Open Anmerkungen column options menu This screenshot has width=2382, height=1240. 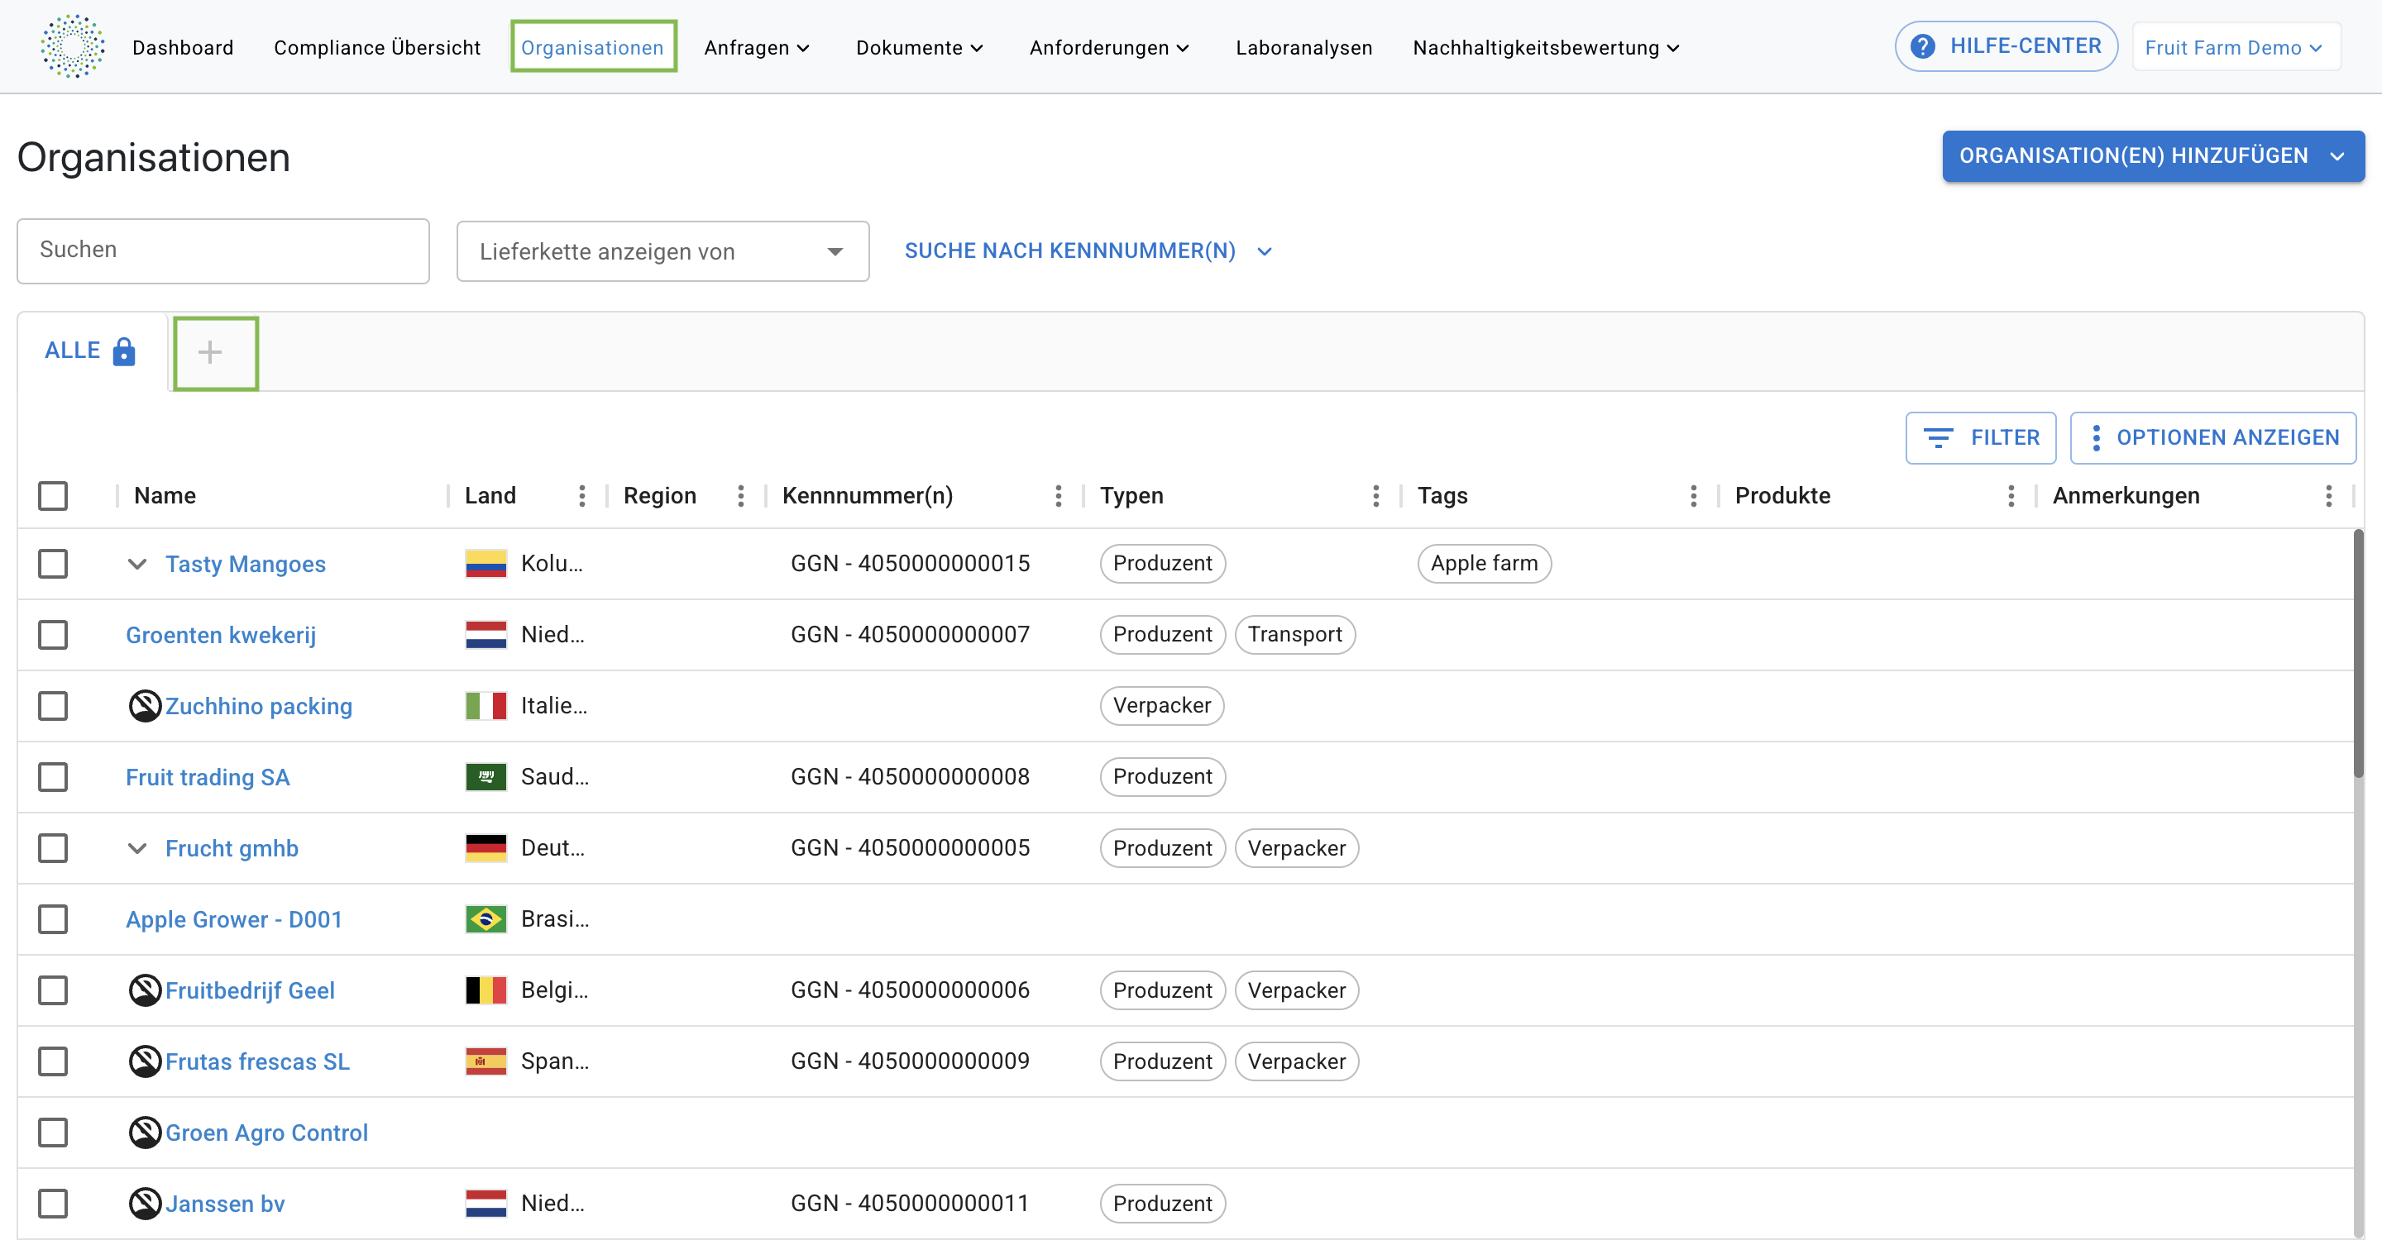pyautogui.click(x=2328, y=496)
